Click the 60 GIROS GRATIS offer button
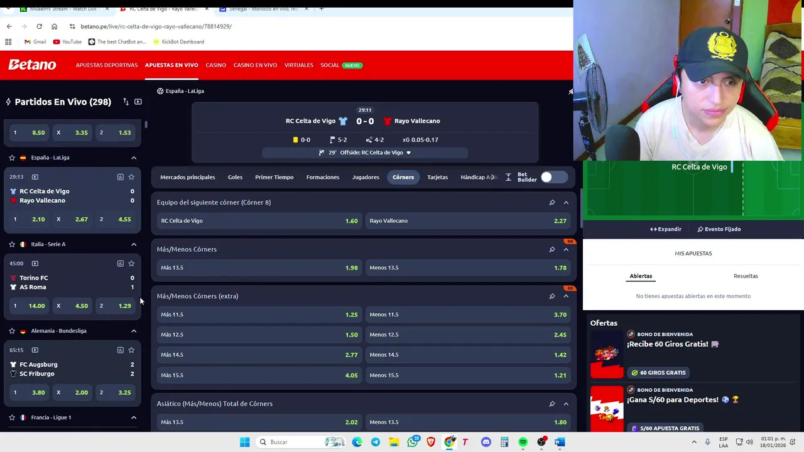Screen dimensions: 804x452 click(x=658, y=373)
